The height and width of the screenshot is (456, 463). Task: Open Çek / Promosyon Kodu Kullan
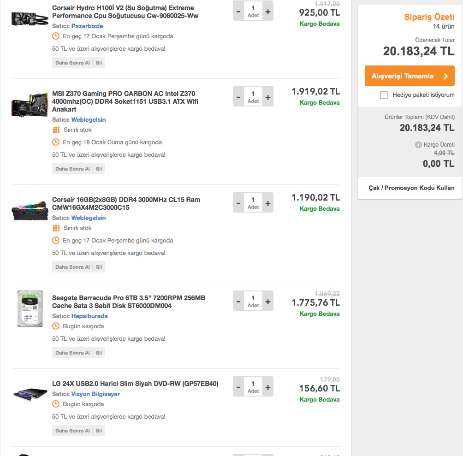[411, 188]
